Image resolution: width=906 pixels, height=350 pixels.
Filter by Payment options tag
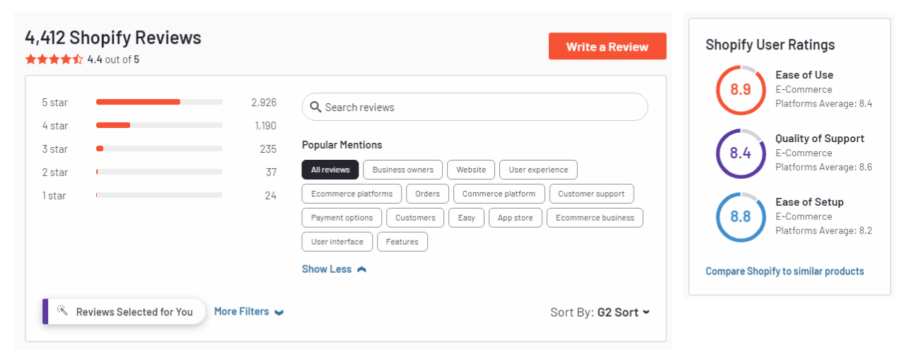pyautogui.click(x=342, y=218)
